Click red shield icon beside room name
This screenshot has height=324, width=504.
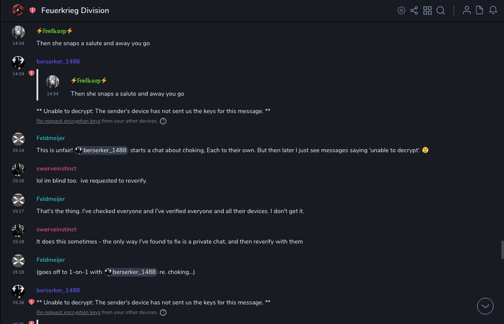[33, 10]
